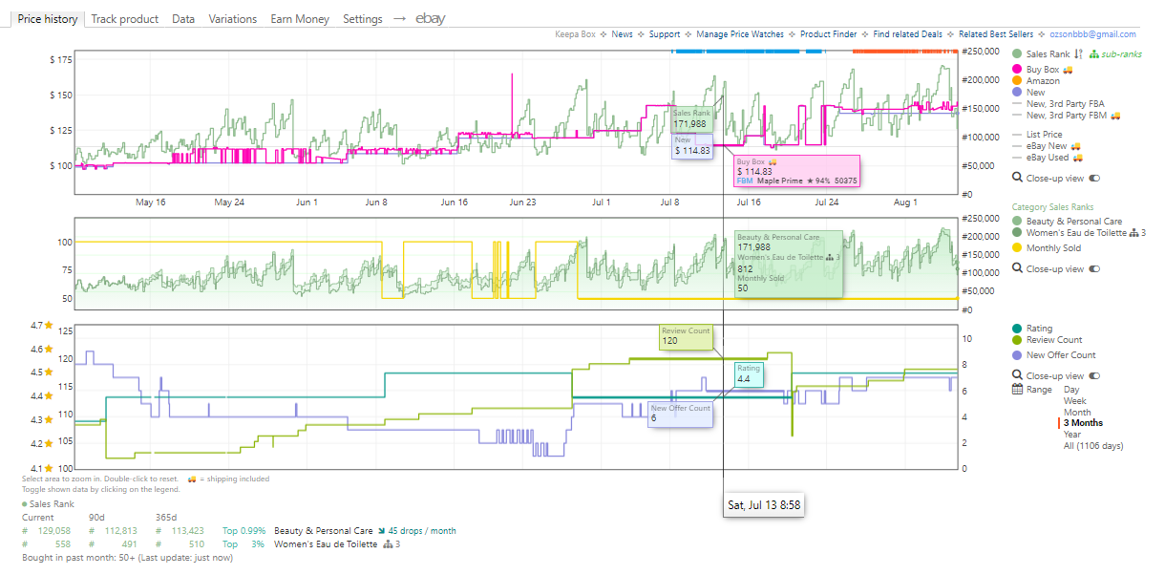The height and width of the screenshot is (575, 1165).
Task: Select the All (1106 days) range
Action: tap(1093, 445)
